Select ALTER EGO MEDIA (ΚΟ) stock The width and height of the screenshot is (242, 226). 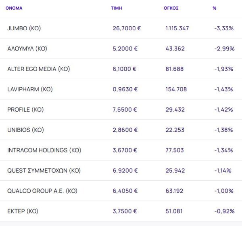[39, 69]
